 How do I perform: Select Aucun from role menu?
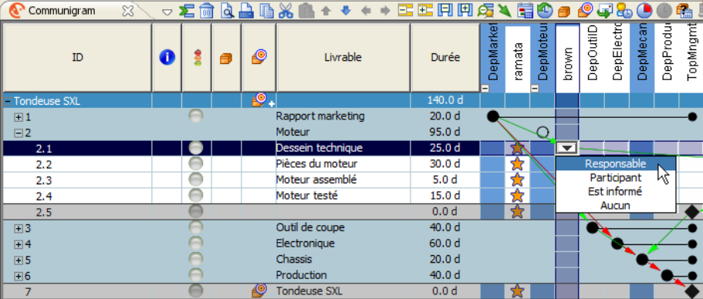coord(615,206)
